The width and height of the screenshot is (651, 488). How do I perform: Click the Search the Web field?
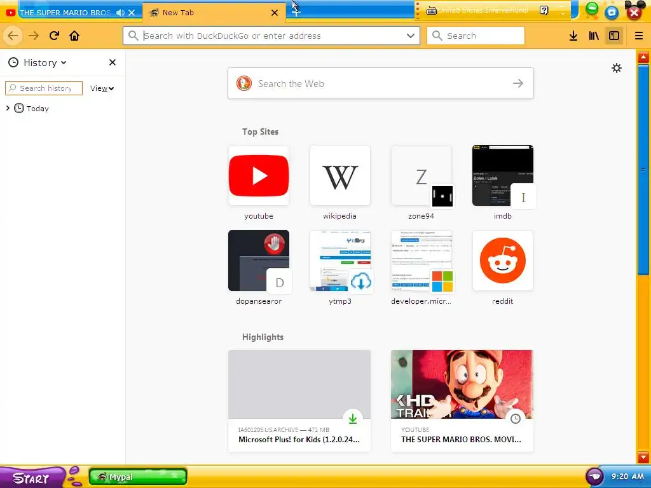[x=380, y=83]
